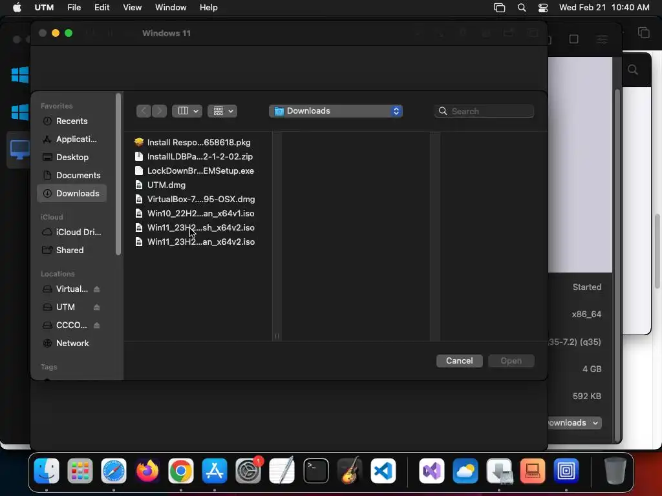Open the Downloads path dropdown in UTM window
The image size is (662, 496).
tap(575, 423)
